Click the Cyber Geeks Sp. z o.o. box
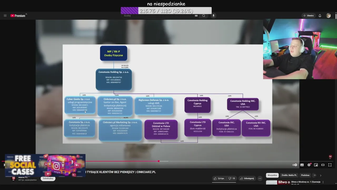This screenshot has height=190, width=337. click(80, 105)
